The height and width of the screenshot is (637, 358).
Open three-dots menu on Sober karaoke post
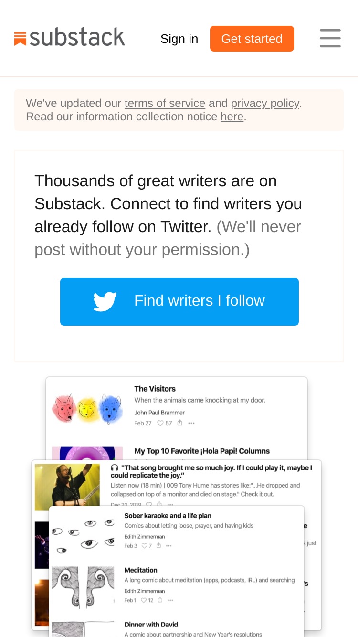[168, 546]
